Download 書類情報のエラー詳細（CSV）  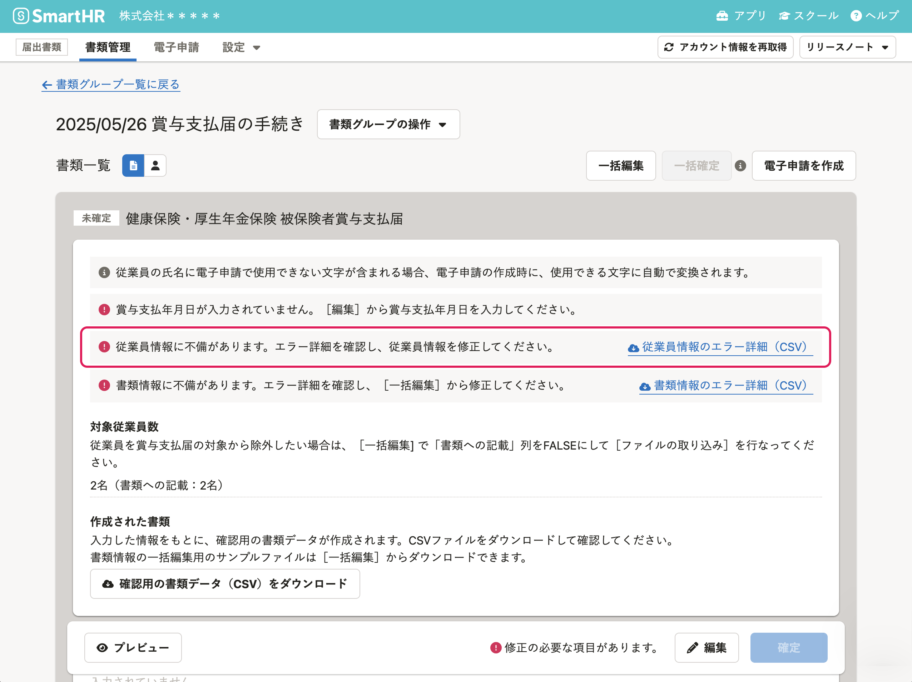point(726,386)
